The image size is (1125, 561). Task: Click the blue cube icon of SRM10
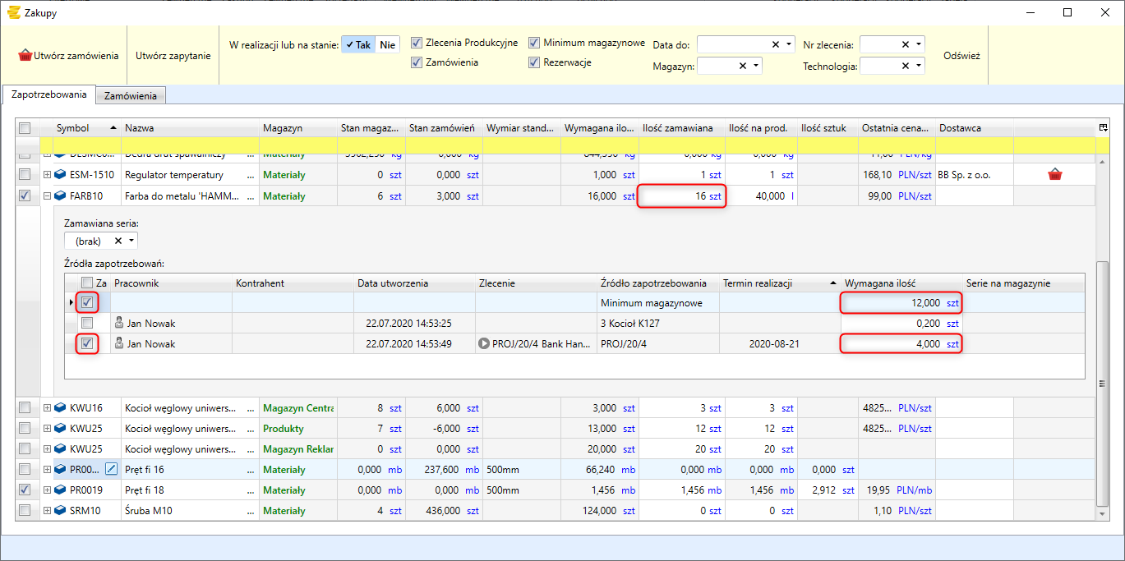[x=60, y=511]
